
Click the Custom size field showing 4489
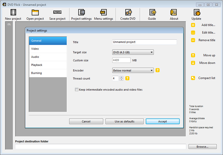pyautogui.click(x=121, y=60)
